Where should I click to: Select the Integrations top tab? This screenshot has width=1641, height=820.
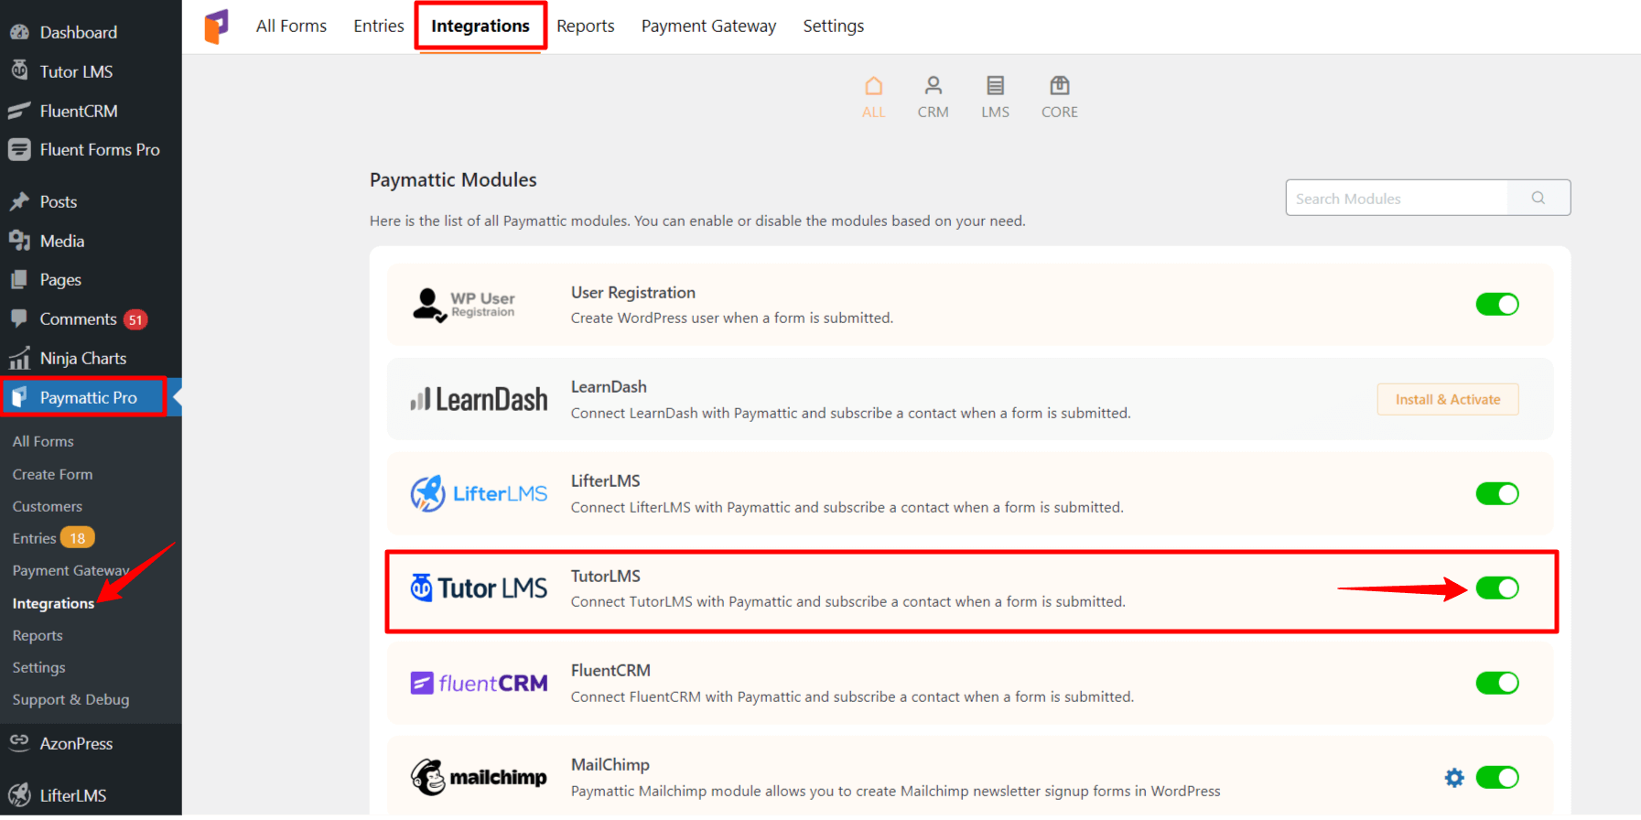(x=480, y=26)
